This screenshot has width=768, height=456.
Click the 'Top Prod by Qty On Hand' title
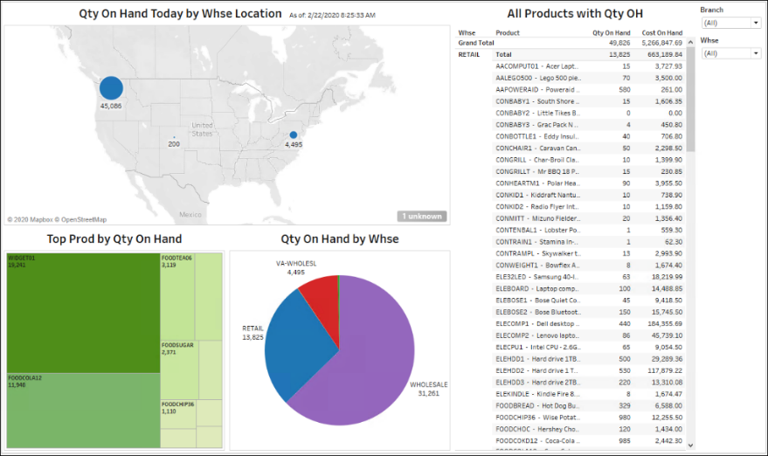114,239
